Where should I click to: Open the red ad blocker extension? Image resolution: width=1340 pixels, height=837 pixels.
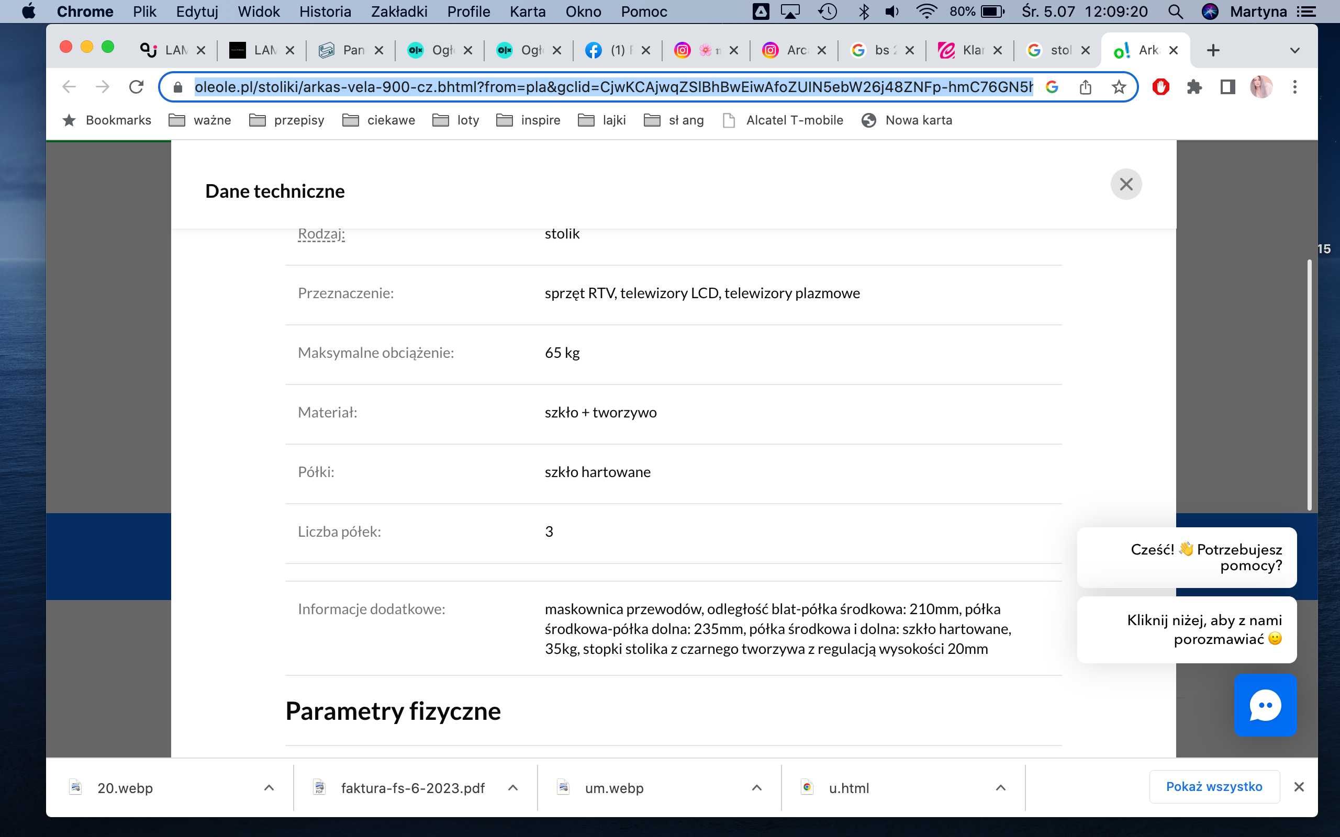coord(1160,87)
